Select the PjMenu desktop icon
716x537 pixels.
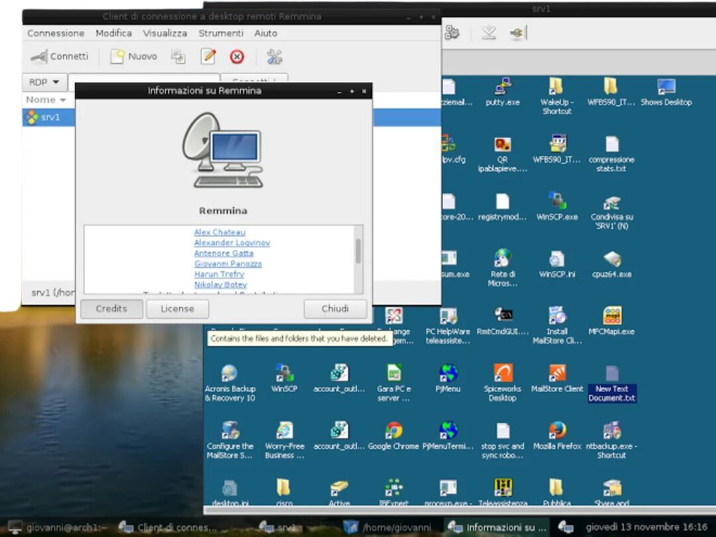448,379
